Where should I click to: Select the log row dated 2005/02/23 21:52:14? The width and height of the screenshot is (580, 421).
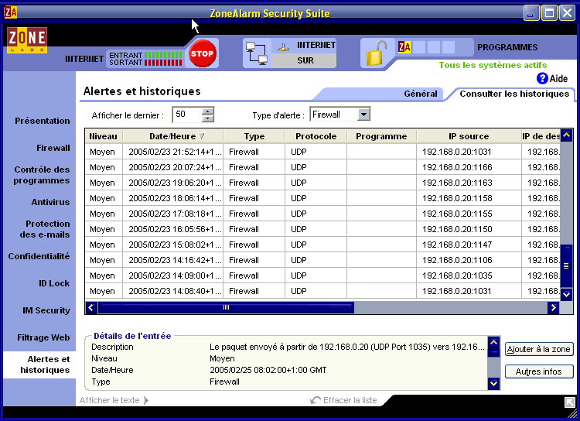point(322,152)
